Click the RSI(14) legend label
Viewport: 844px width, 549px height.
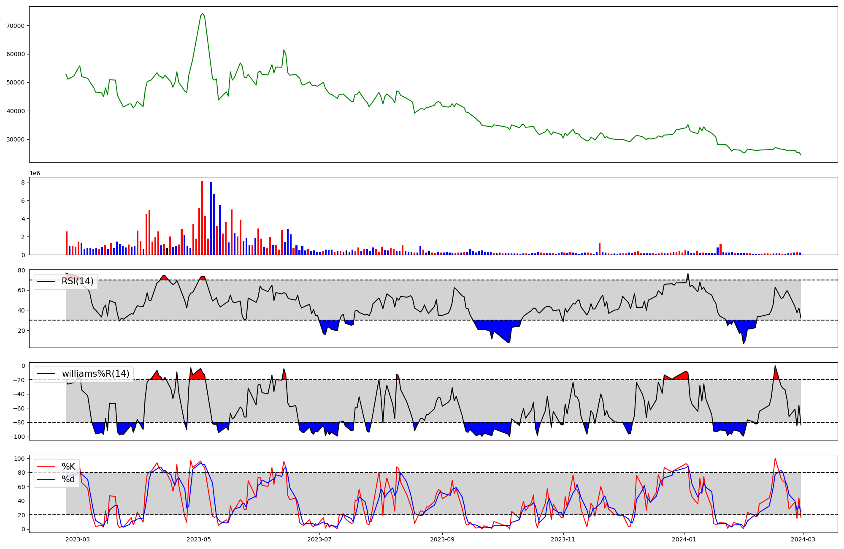point(77,281)
